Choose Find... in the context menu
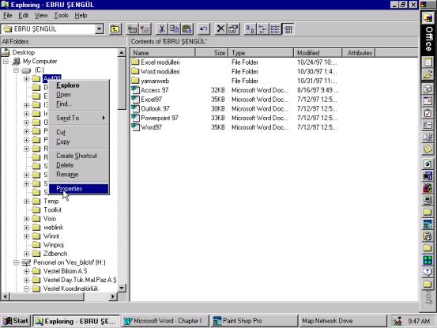Viewport: 437px width, 328px height. pos(79,104)
